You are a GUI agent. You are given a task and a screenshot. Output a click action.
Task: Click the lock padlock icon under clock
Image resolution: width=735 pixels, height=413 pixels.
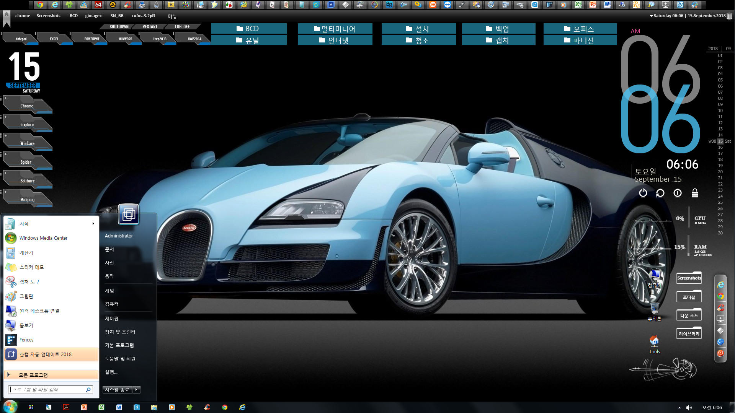point(695,193)
